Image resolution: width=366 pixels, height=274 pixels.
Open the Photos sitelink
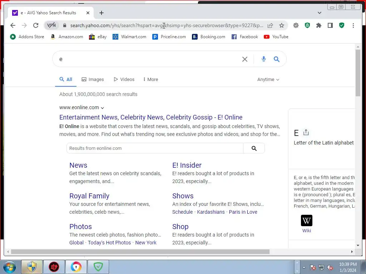pyautogui.click(x=80, y=227)
